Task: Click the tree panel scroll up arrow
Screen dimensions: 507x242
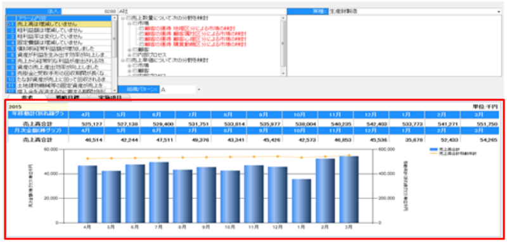Action: (283, 18)
